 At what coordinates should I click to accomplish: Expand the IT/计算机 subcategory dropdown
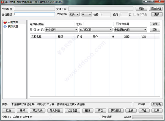(95, 30)
